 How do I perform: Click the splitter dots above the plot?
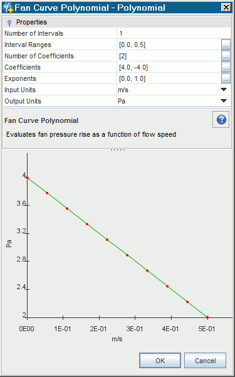118,150
